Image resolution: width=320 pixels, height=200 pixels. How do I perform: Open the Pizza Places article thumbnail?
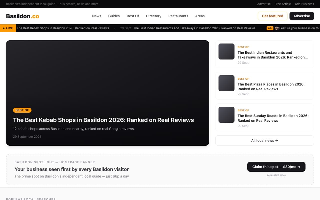226,83
